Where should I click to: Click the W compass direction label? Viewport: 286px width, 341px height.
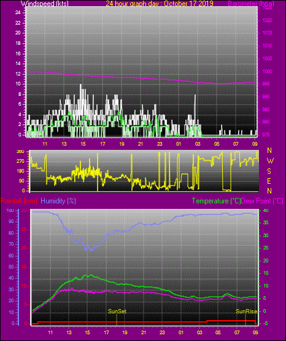tap(270, 161)
